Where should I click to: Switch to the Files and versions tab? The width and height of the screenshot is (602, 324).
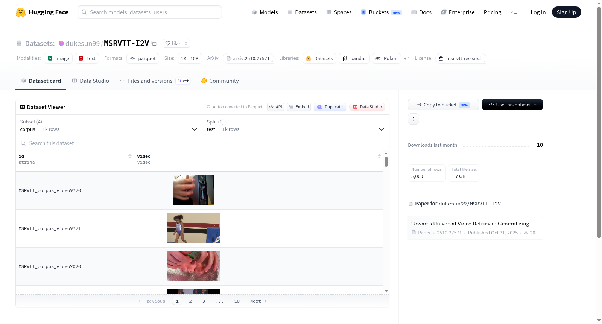point(155,81)
